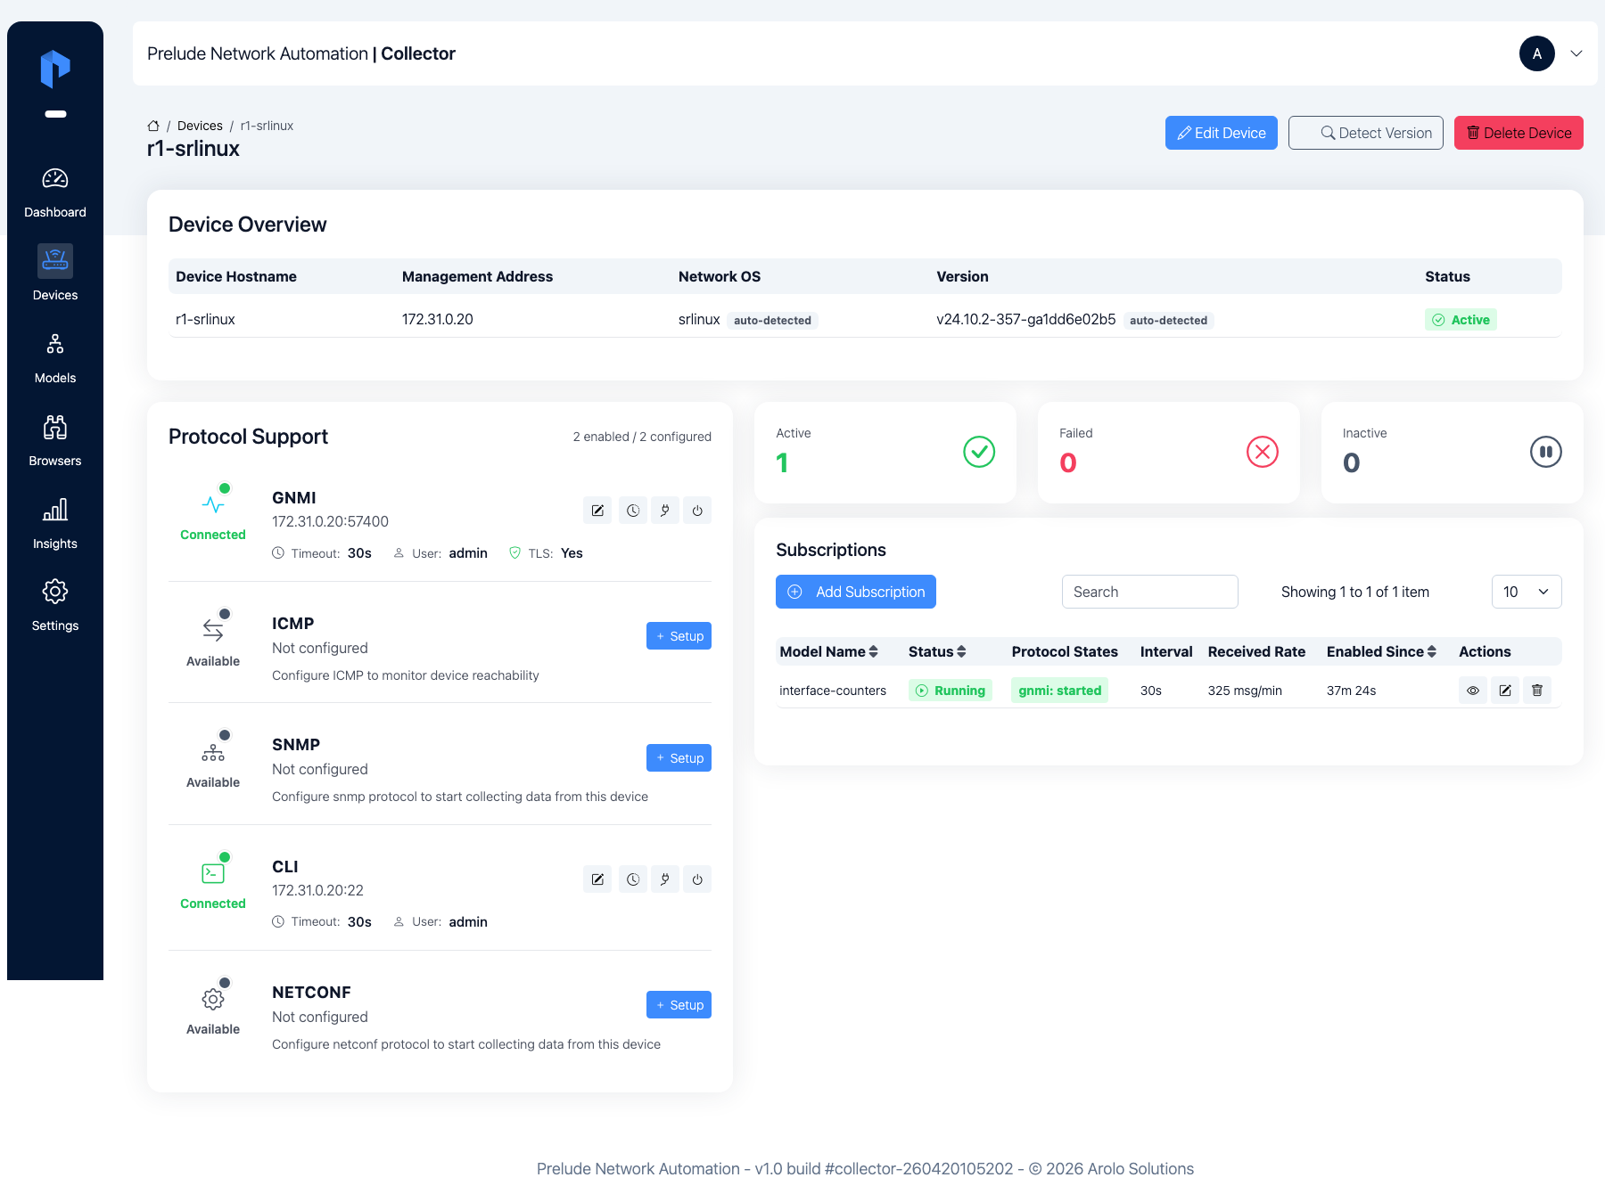
Task: Click the GNMI plug connection test icon
Action: (x=665, y=511)
